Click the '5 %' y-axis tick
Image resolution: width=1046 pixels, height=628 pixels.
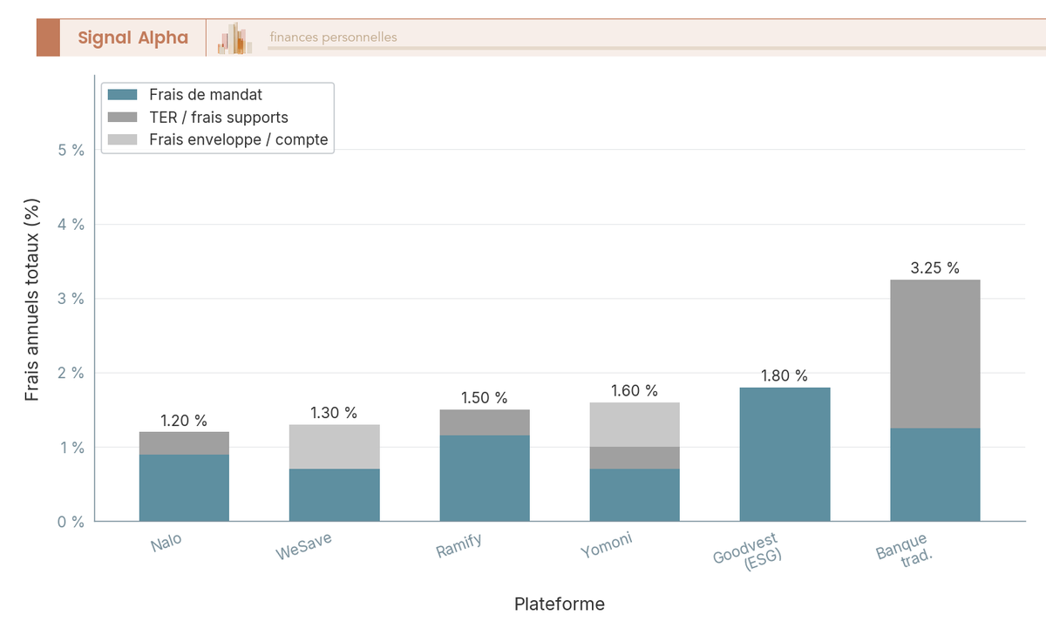(71, 150)
